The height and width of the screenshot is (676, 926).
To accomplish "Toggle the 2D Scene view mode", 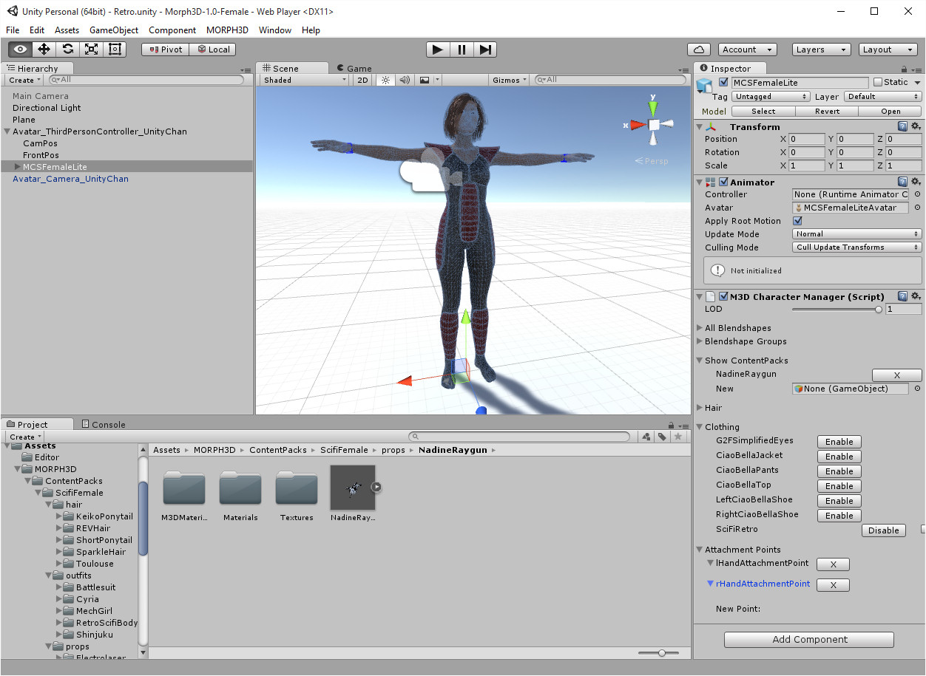I will point(362,80).
